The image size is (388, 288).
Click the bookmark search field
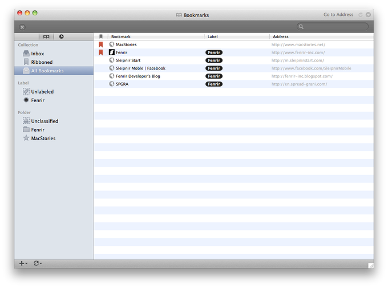click(333, 26)
